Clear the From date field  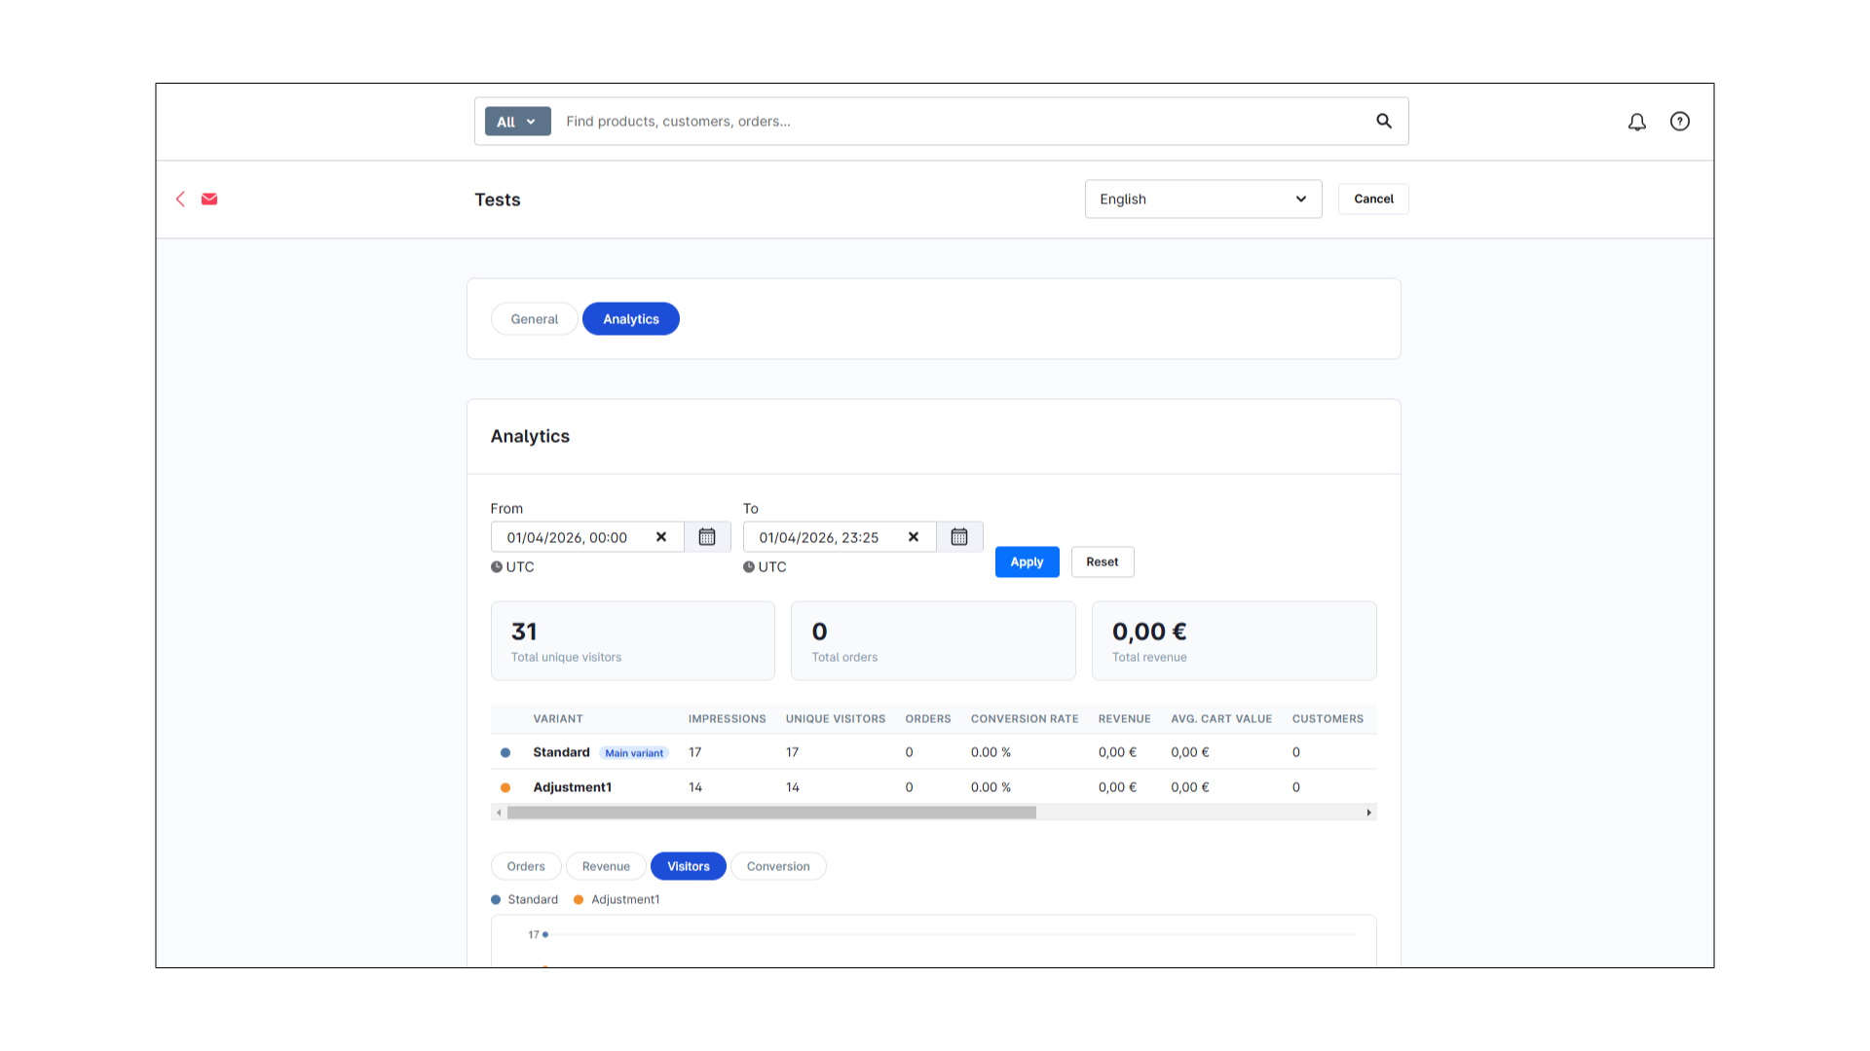[660, 536]
